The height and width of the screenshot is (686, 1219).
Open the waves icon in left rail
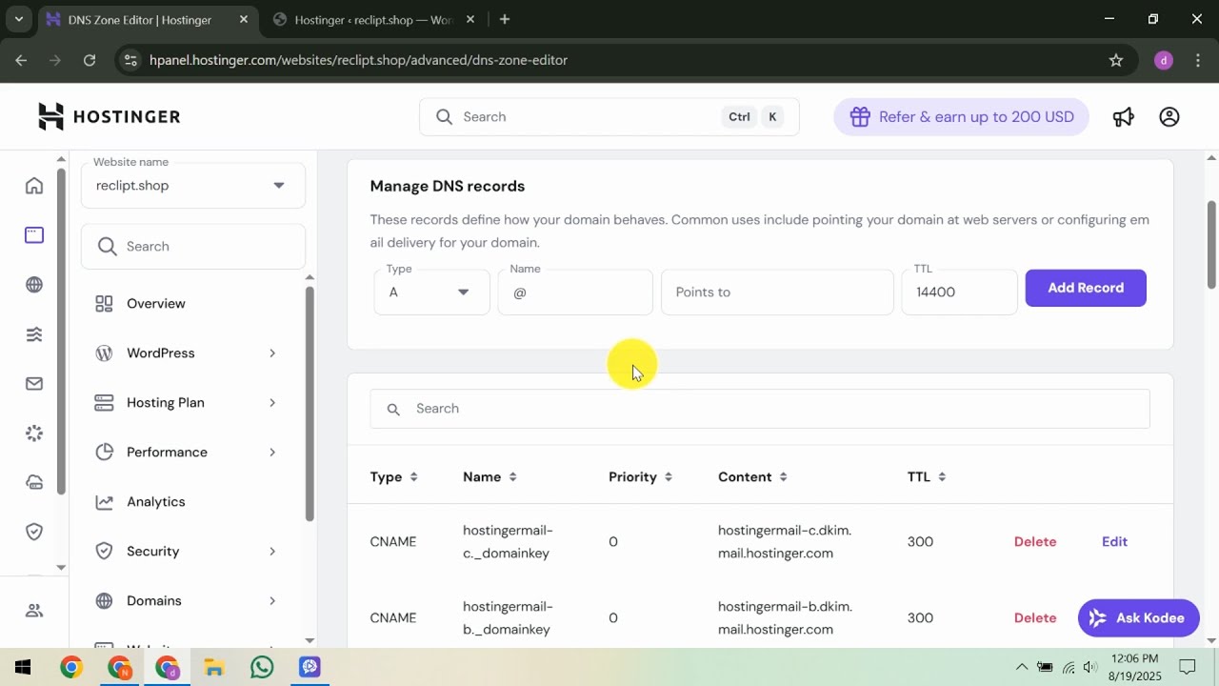pyautogui.click(x=34, y=334)
